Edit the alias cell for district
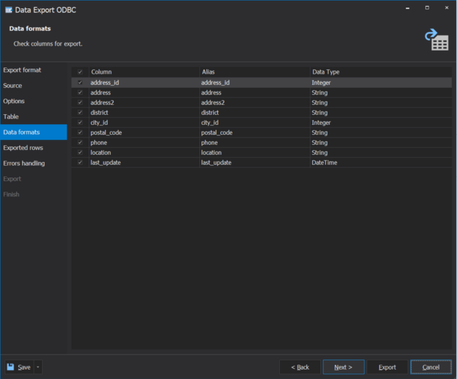Screen dimensions: 457x379 pos(253,112)
